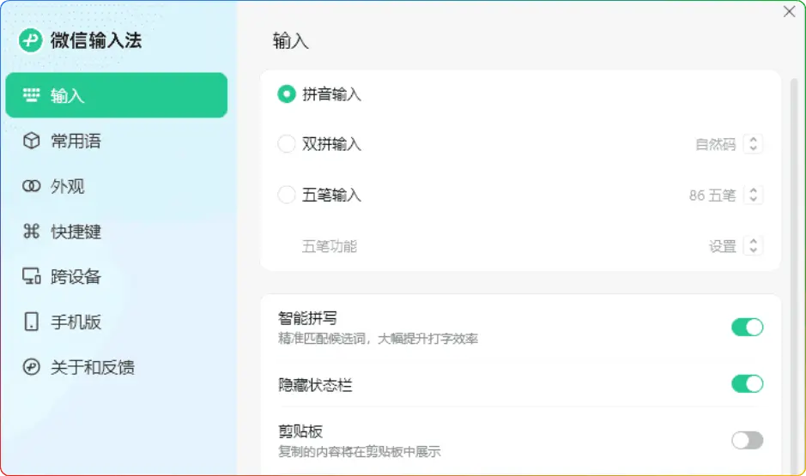The width and height of the screenshot is (806, 476).
Task: Open the 自然码 double-pinyin scheme dropdown
Action: pyautogui.click(x=753, y=144)
